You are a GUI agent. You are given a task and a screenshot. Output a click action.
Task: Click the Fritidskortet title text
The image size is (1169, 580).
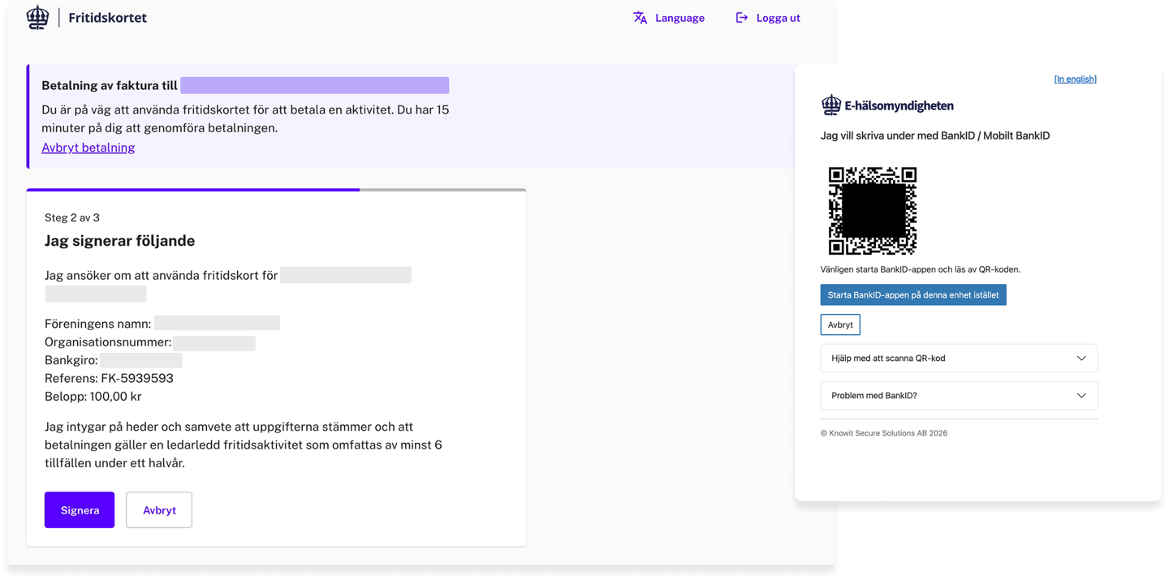pyautogui.click(x=107, y=18)
